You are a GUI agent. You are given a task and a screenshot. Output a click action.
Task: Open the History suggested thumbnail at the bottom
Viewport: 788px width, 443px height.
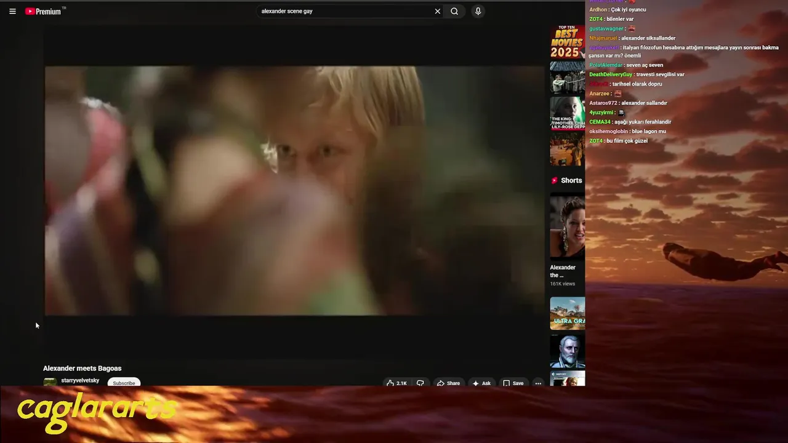[567, 378]
